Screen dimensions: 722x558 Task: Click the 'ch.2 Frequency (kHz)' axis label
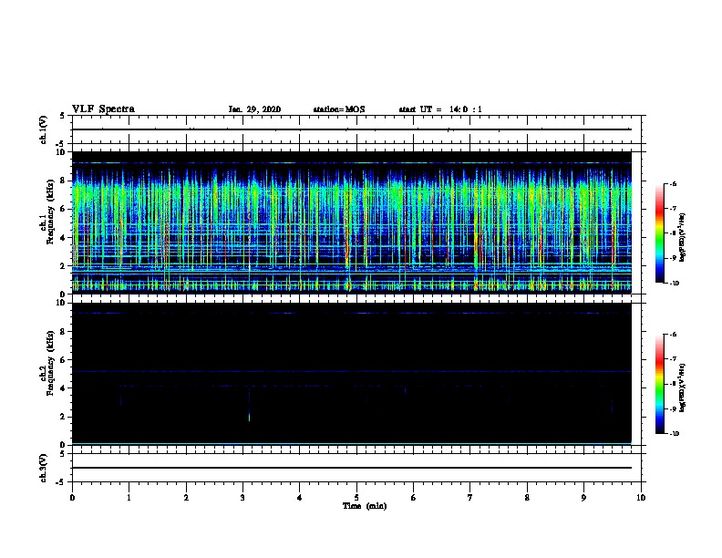pyautogui.click(x=46, y=364)
